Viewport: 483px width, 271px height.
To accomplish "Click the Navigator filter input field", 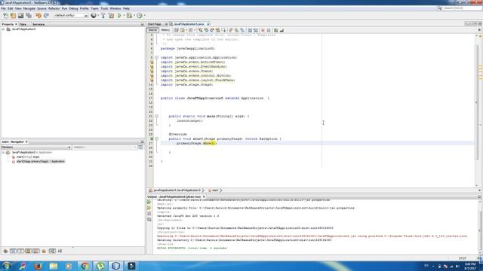I will (104, 148).
